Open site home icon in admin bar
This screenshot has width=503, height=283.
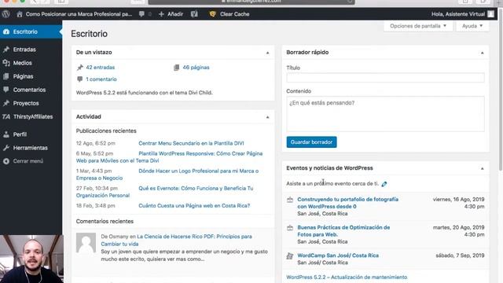click(20, 14)
